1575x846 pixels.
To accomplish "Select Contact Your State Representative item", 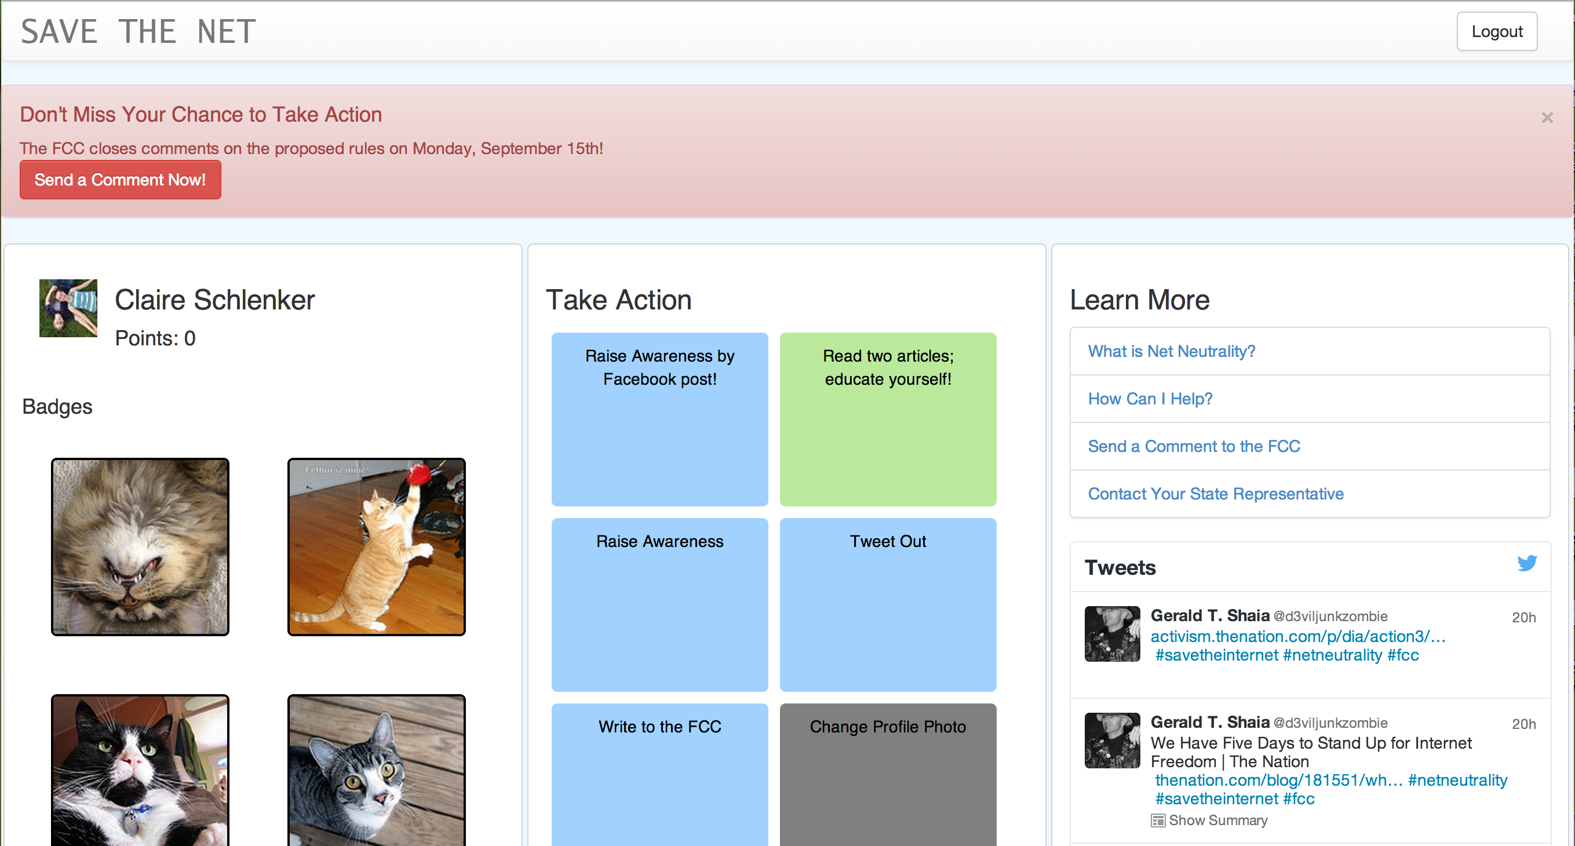I will coord(1215,494).
